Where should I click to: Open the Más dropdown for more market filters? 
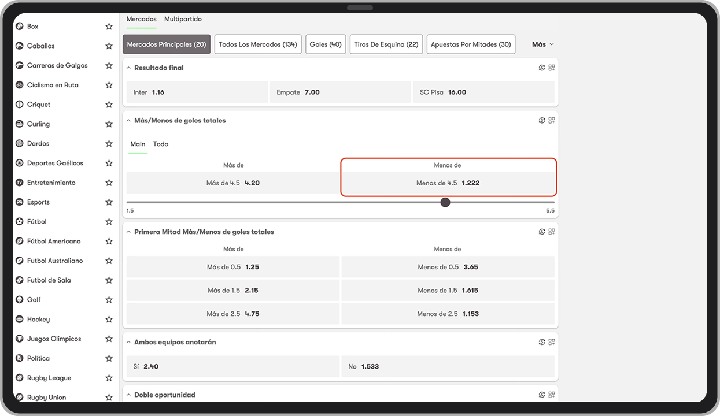(542, 44)
